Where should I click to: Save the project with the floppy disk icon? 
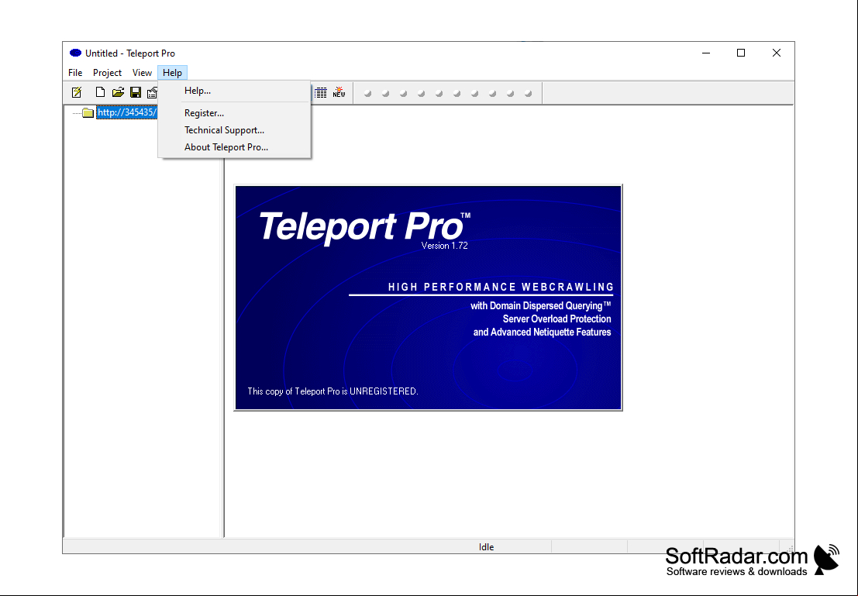136,92
